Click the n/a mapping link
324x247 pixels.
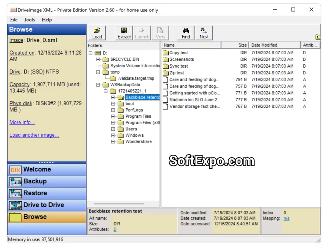286,218
